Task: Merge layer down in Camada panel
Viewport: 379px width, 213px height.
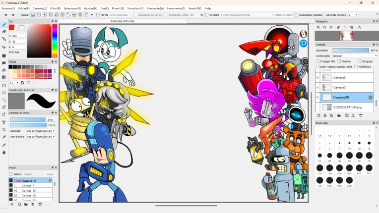Action: click(x=353, y=115)
